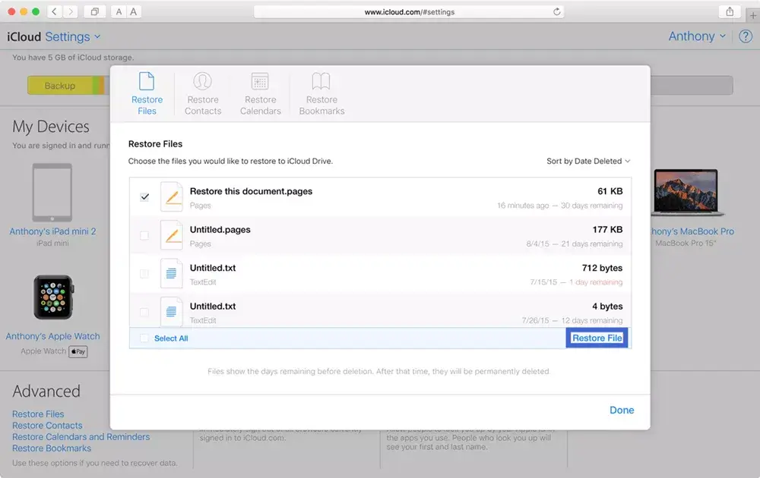Click the Backup storage bar segment
The width and height of the screenshot is (760, 478).
coord(59,86)
